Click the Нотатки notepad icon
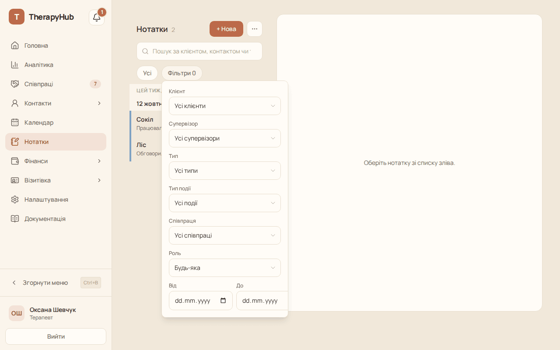 15,142
